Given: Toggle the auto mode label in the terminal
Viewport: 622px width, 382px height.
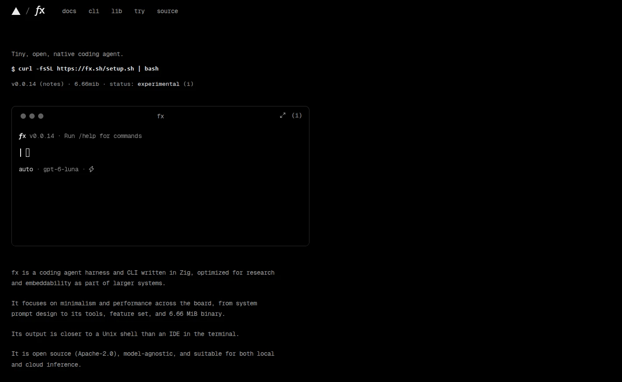Looking at the screenshot, I should click(x=26, y=169).
